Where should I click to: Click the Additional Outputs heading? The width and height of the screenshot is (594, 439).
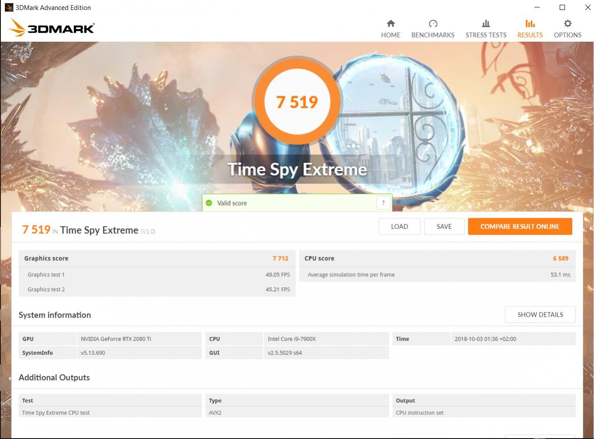pos(54,377)
